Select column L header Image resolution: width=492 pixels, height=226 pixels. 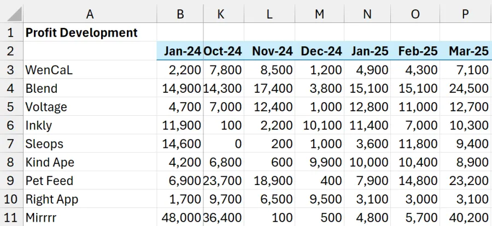pos(270,14)
